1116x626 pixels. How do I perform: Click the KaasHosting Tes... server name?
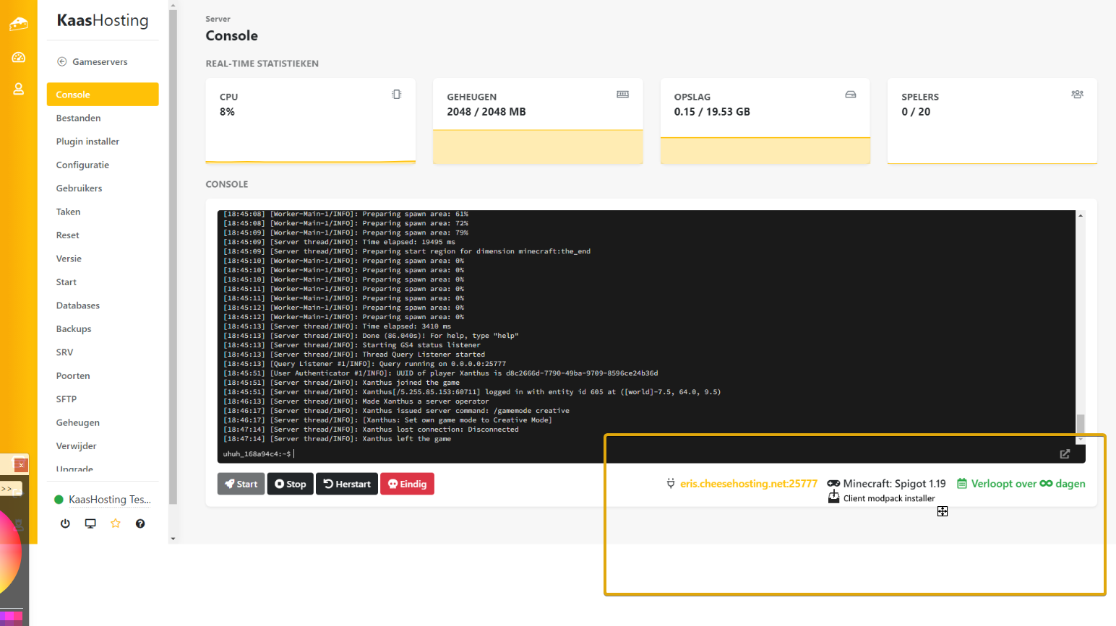click(110, 500)
